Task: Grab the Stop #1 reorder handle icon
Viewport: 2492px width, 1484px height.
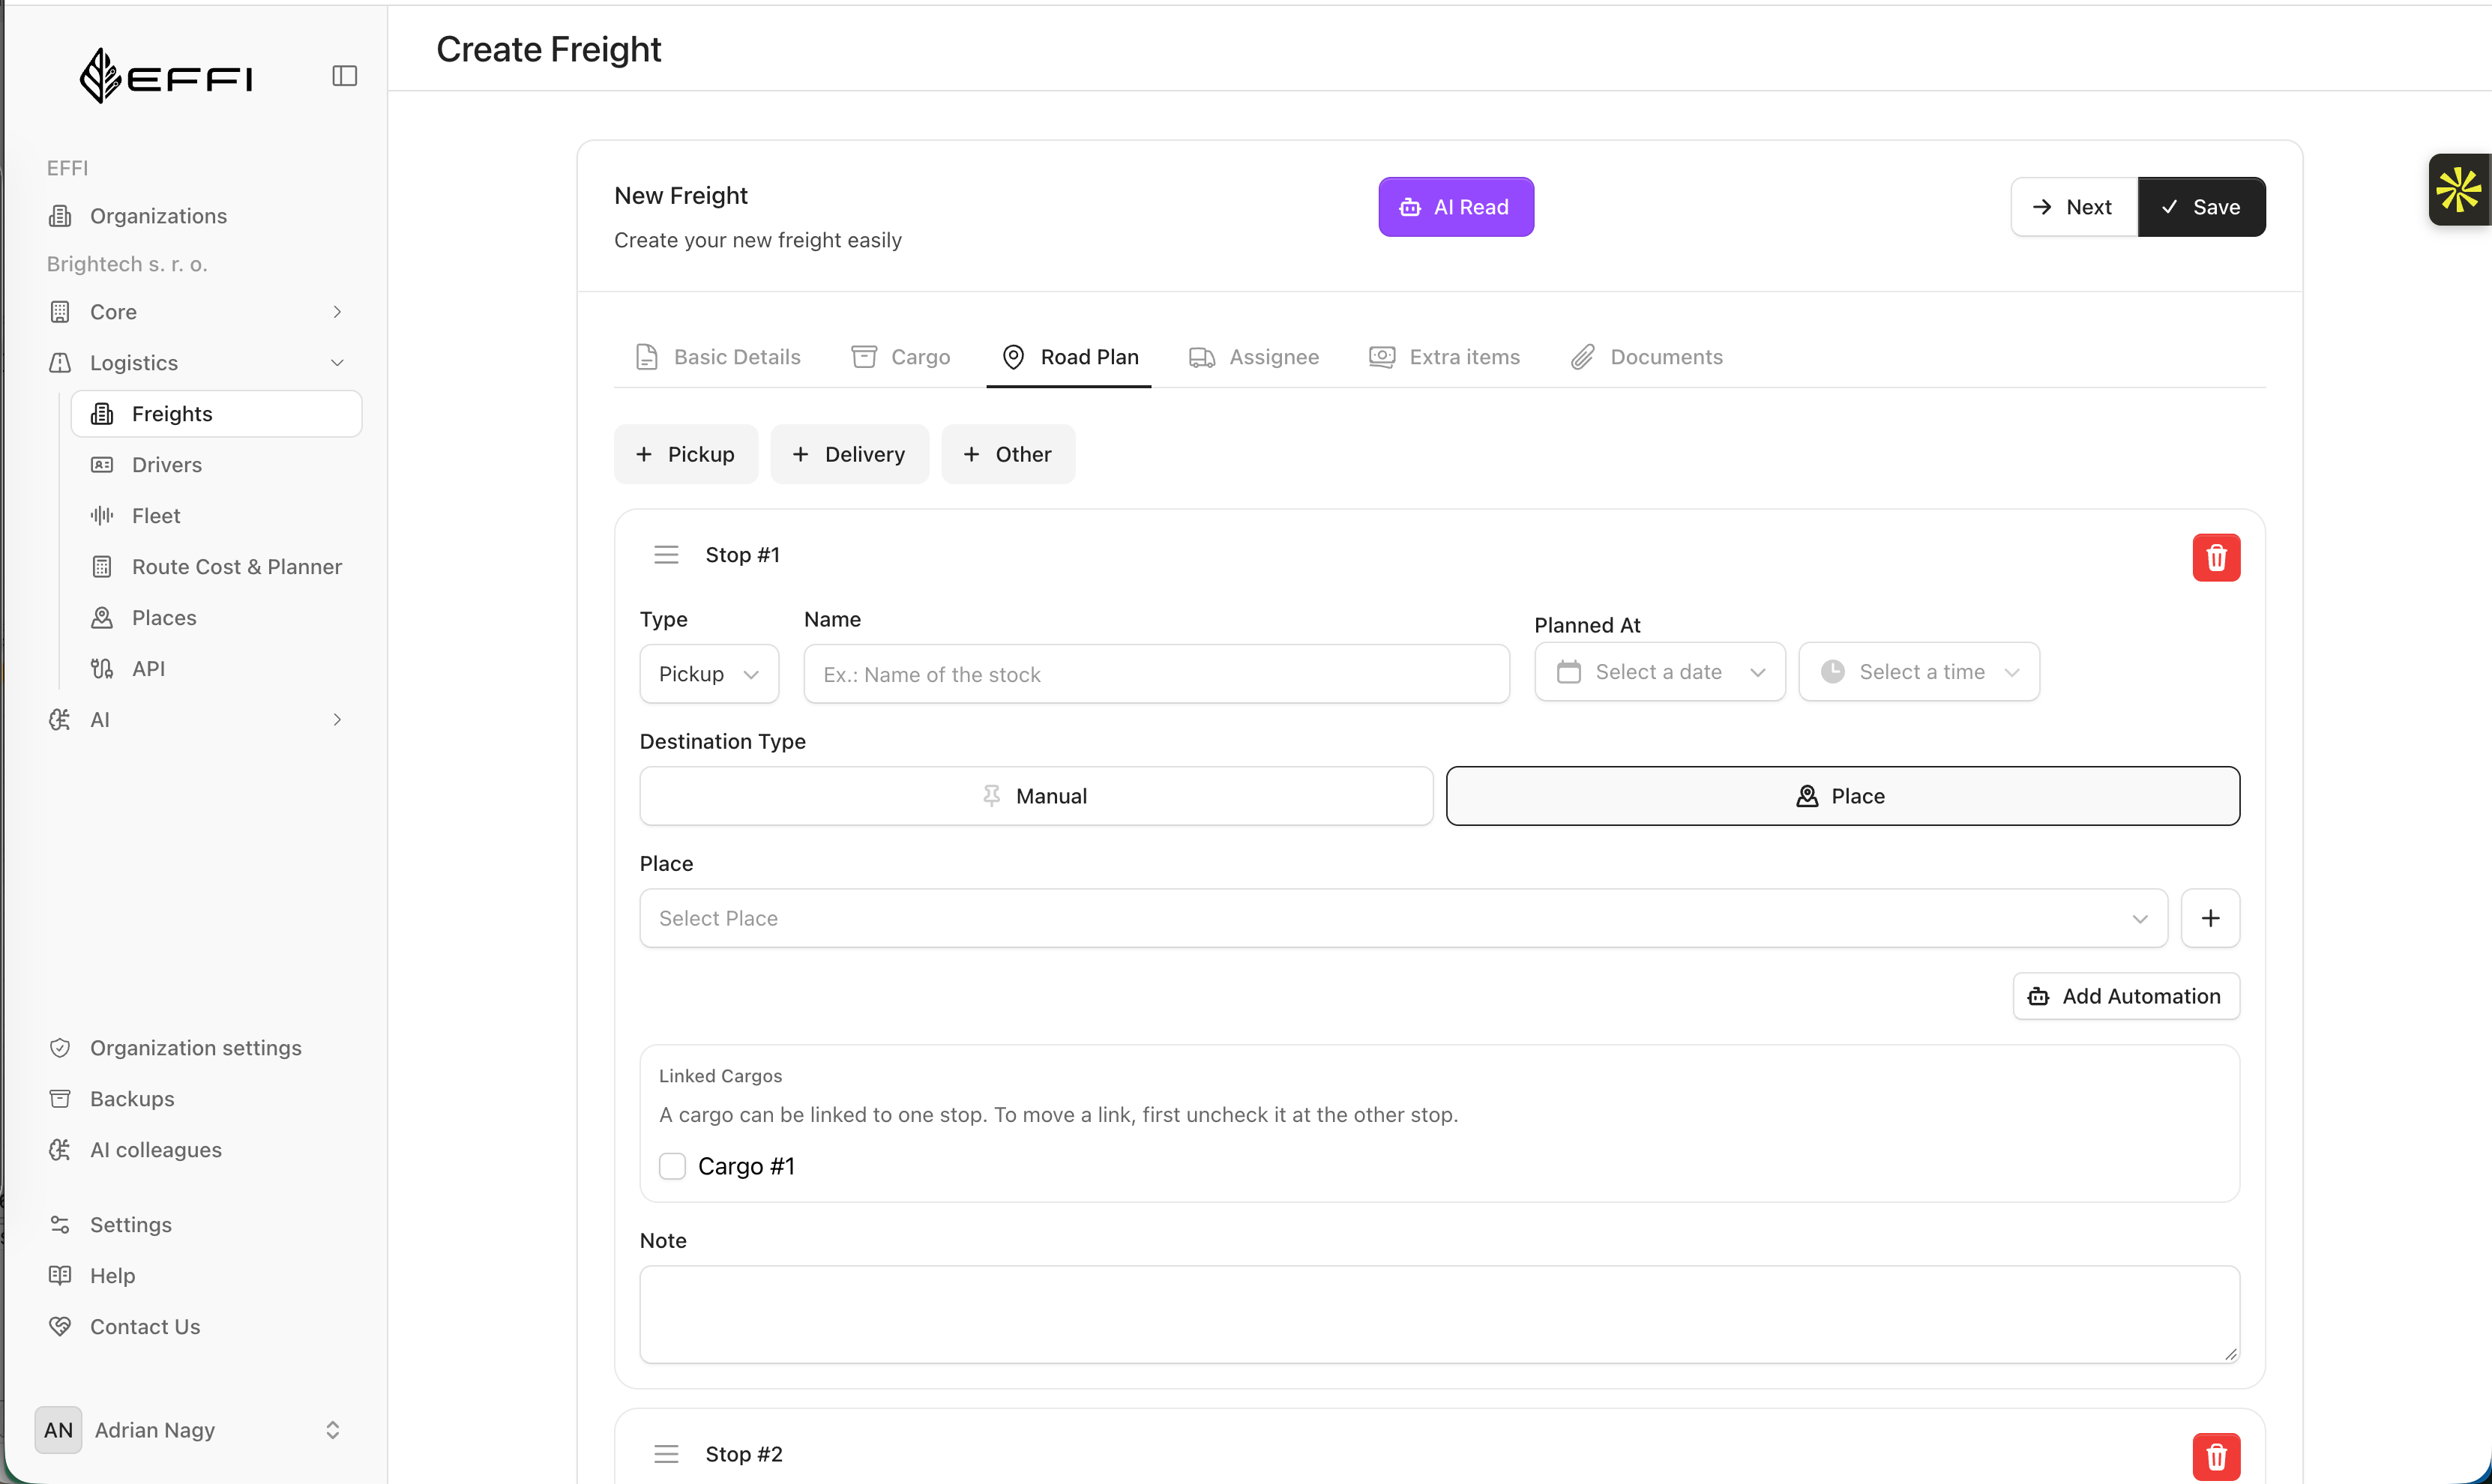Action: pos(666,555)
